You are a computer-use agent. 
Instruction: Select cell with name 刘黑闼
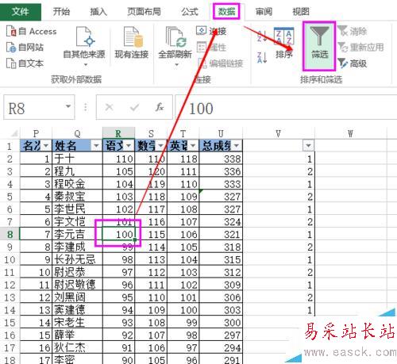point(77,297)
